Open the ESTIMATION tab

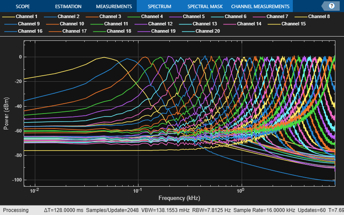click(x=68, y=6)
